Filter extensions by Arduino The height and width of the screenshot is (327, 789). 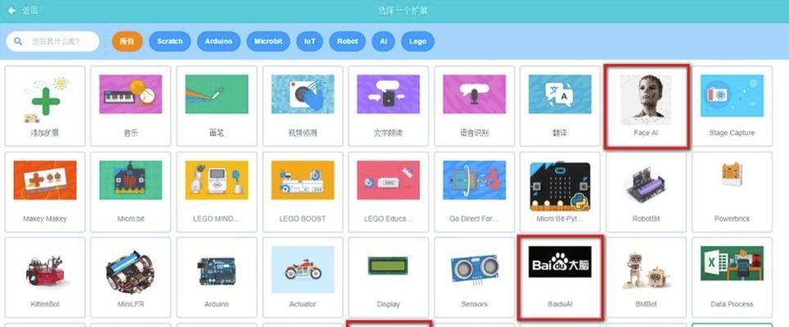click(219, 41)
